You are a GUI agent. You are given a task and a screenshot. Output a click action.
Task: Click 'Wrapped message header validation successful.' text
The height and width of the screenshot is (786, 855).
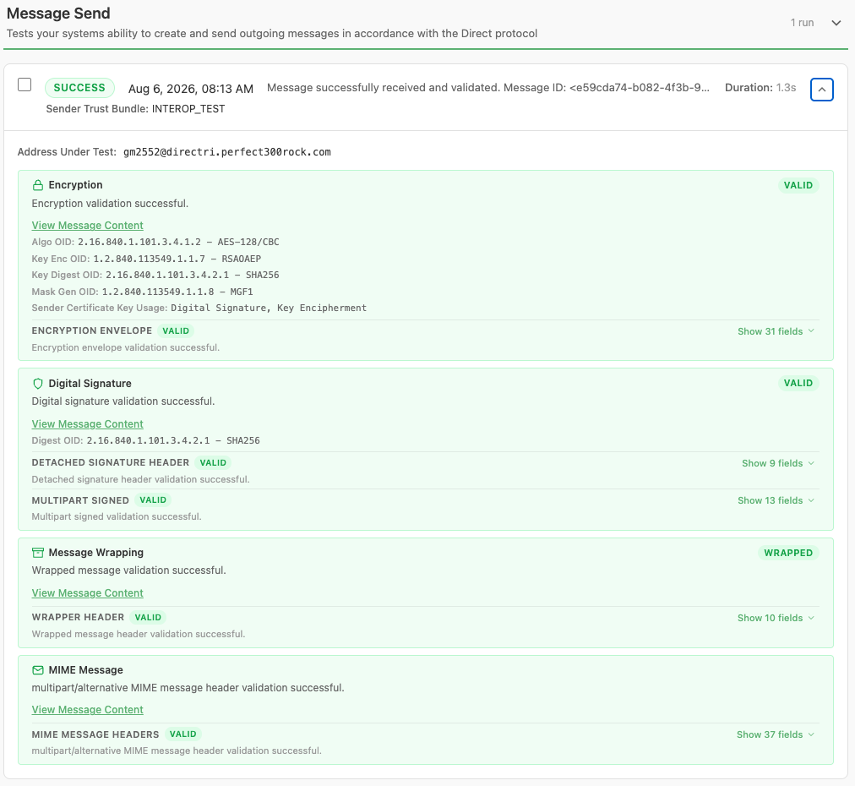point(139,635)
